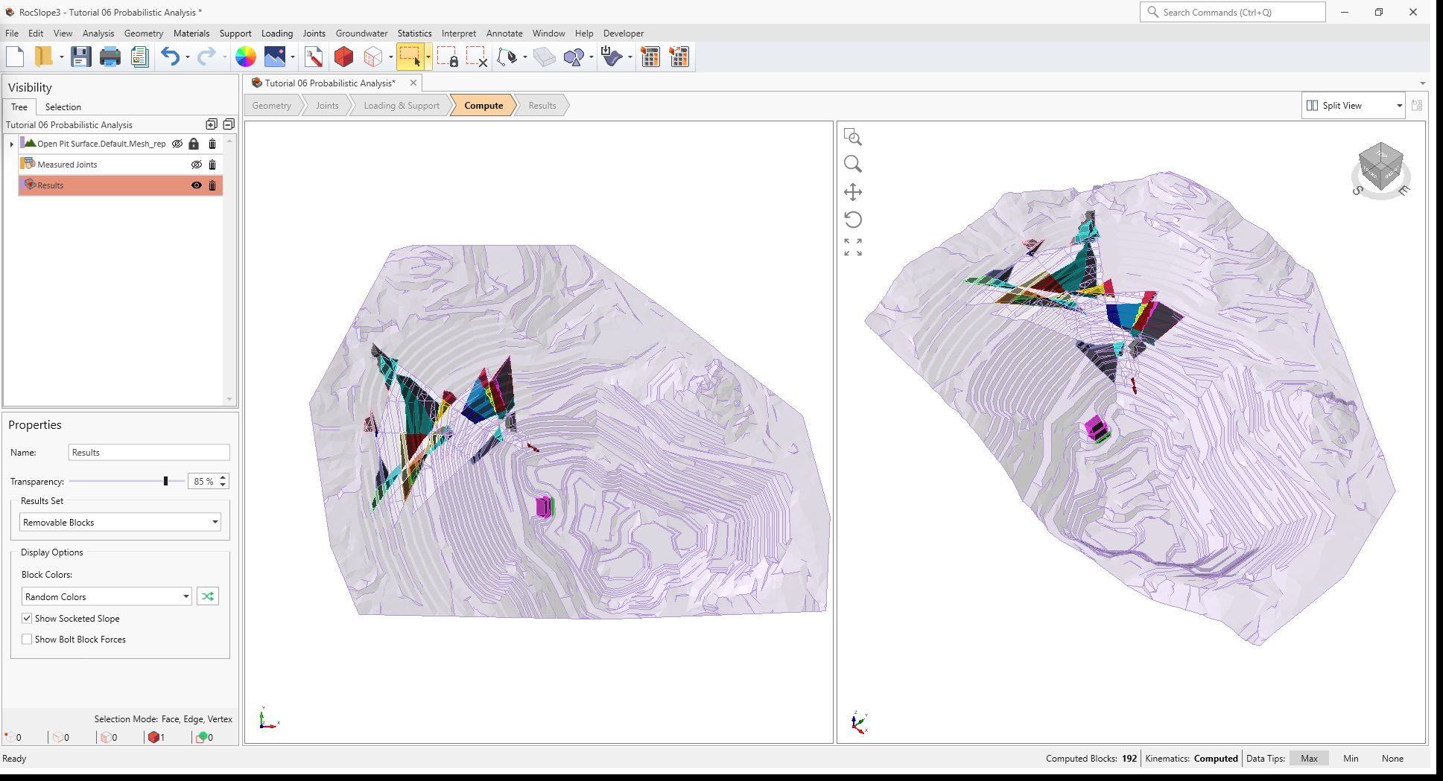Open the color wheel display options
Viewport: 1443px width, 781px height.
(245, 57)
